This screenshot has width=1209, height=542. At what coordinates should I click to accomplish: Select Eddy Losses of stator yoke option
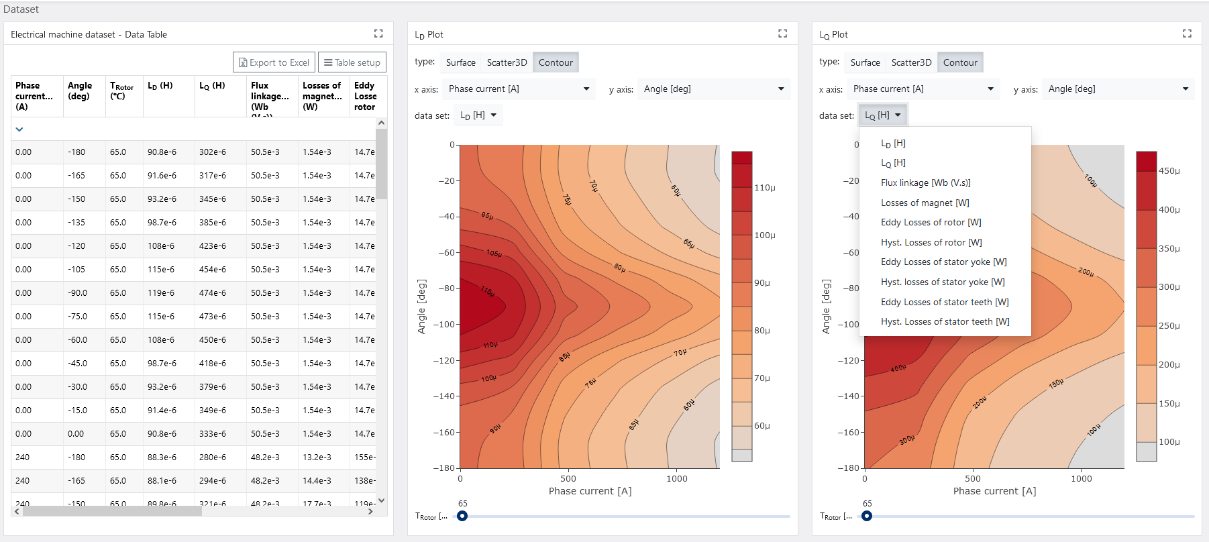point(943,262)
